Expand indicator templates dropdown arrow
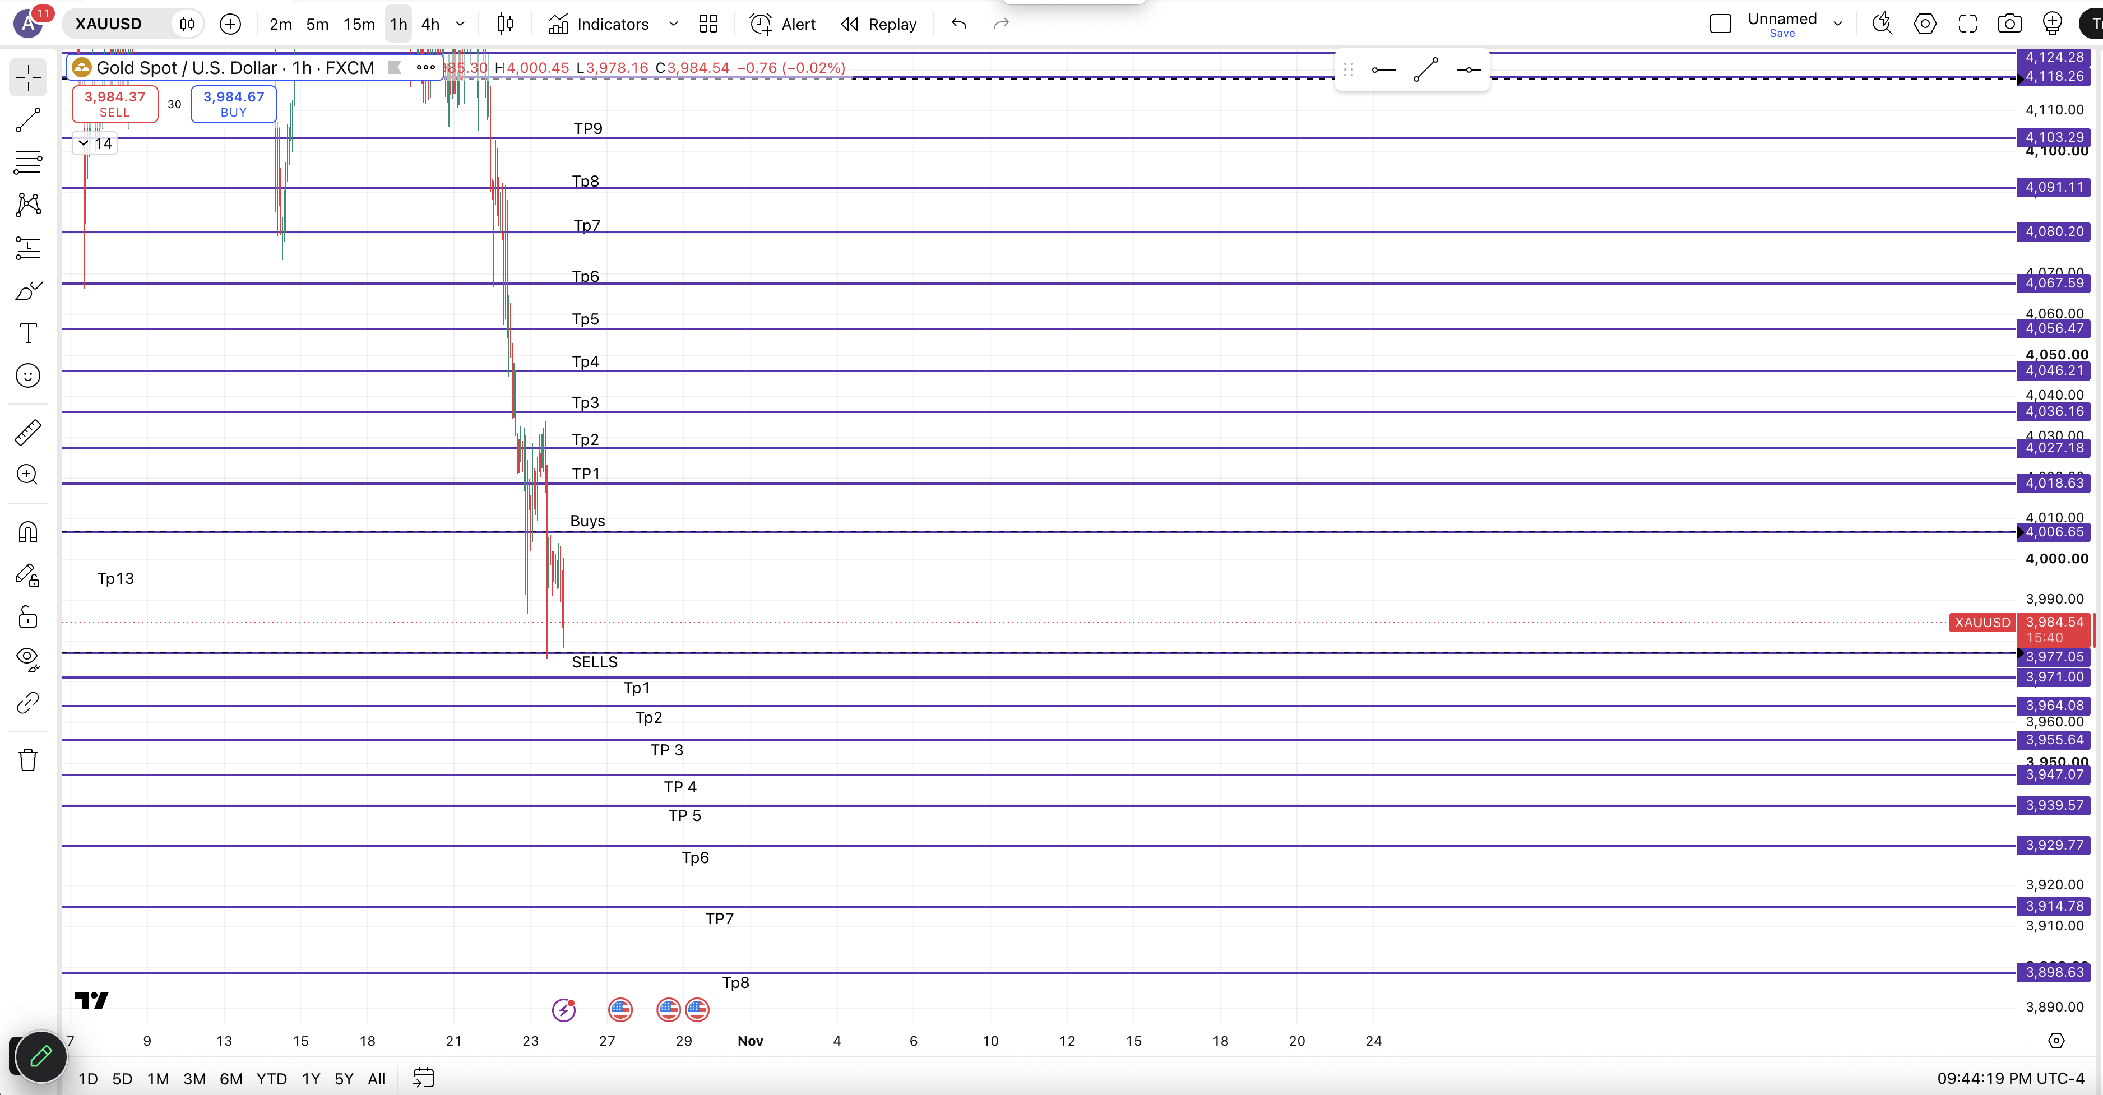 pos(674,24)
